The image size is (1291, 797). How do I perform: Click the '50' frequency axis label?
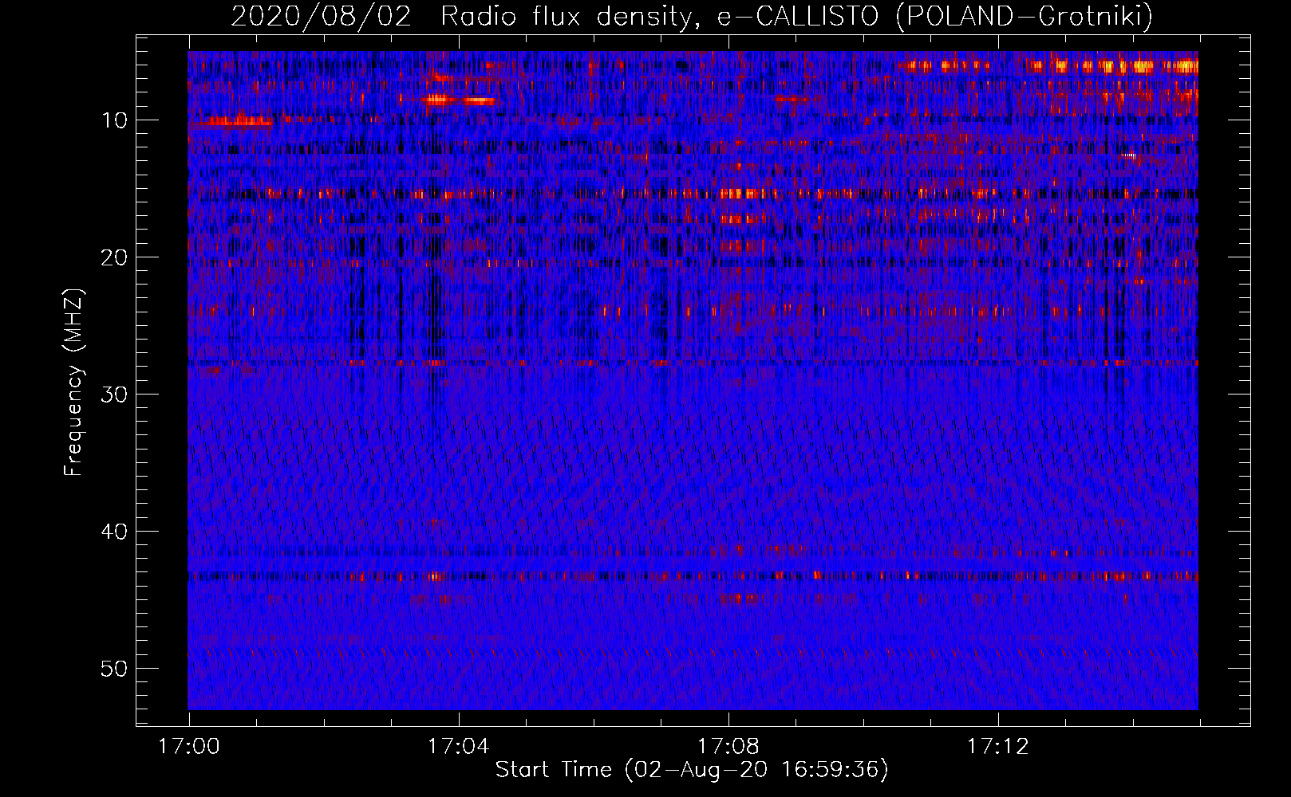point(115,669)
